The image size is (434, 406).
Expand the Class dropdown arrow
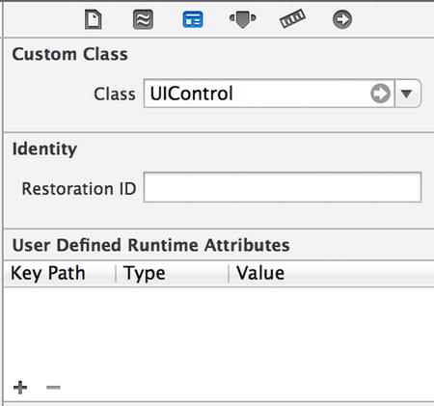point(407,94)
